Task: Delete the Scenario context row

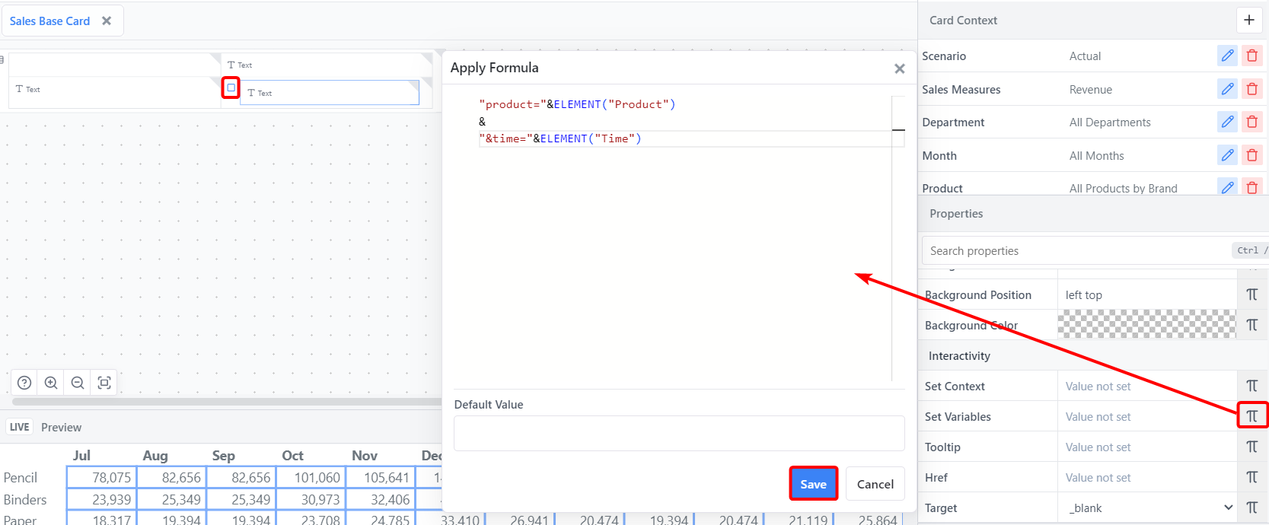Action: pyautogui.click(x=1252, y=56)
